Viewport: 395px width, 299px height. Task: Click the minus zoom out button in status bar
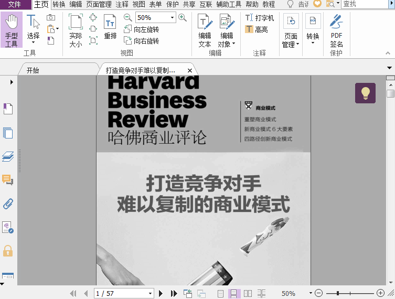(318, 293)
